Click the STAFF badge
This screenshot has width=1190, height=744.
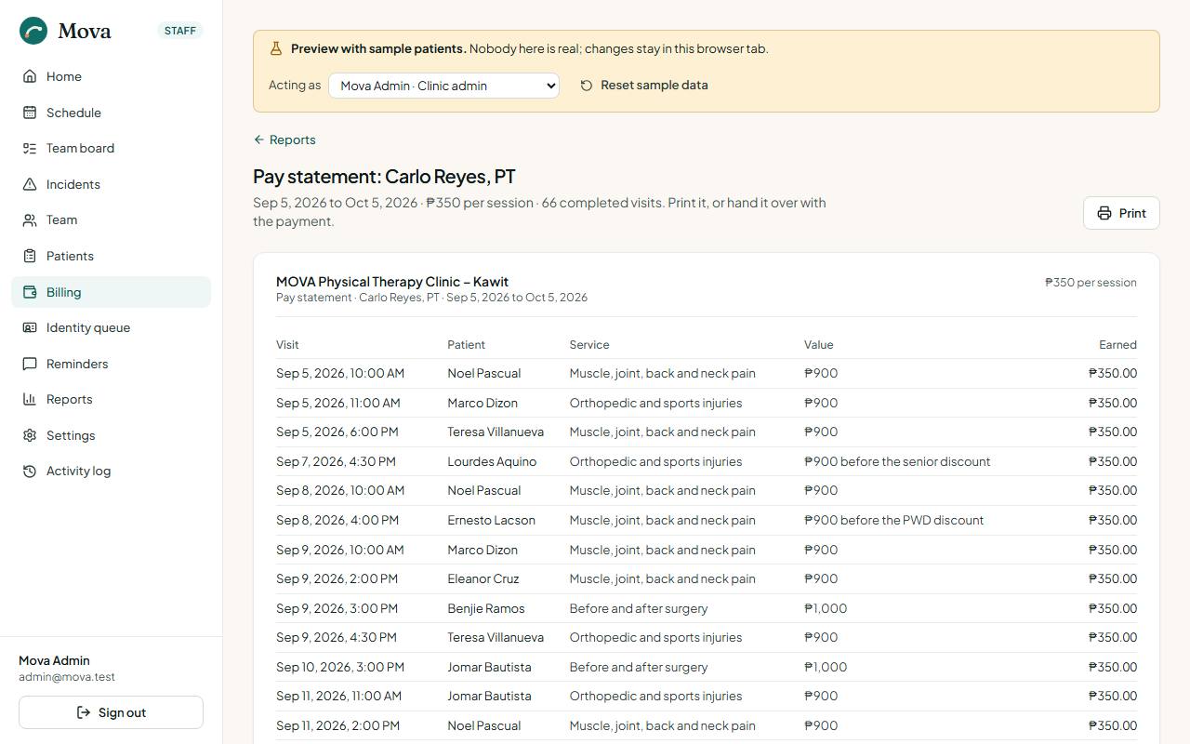click(180, 31)
